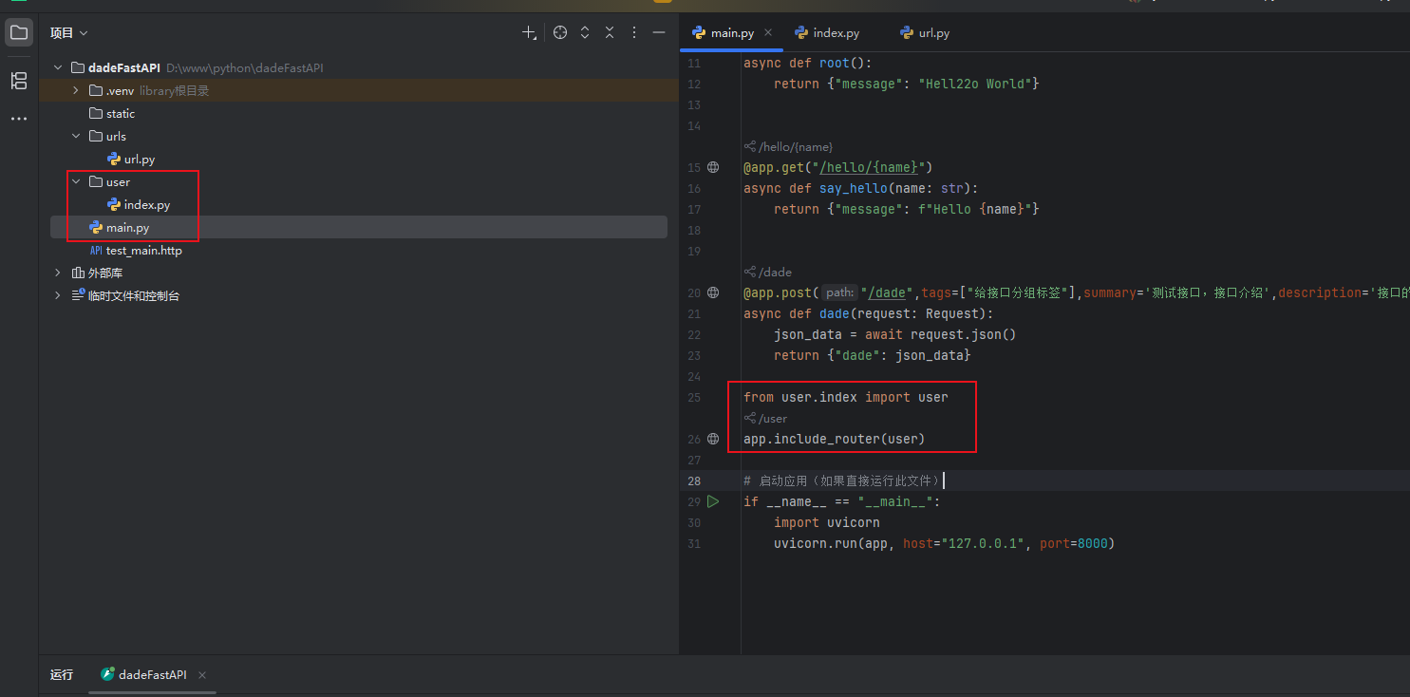1410x697 pixels.
Task: Click the globe gutter icon on line 15
Action: tap(713, 167)
